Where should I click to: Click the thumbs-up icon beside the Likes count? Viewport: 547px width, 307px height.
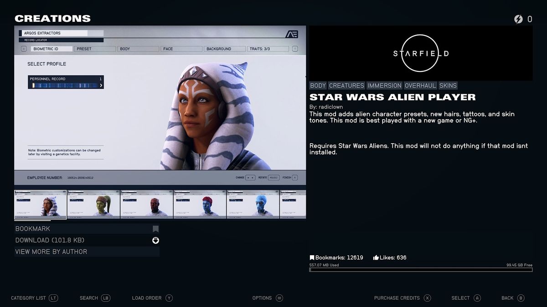coord(376,257)
